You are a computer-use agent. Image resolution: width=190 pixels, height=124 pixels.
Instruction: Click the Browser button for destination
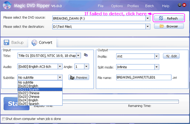(x=169, y=26)
